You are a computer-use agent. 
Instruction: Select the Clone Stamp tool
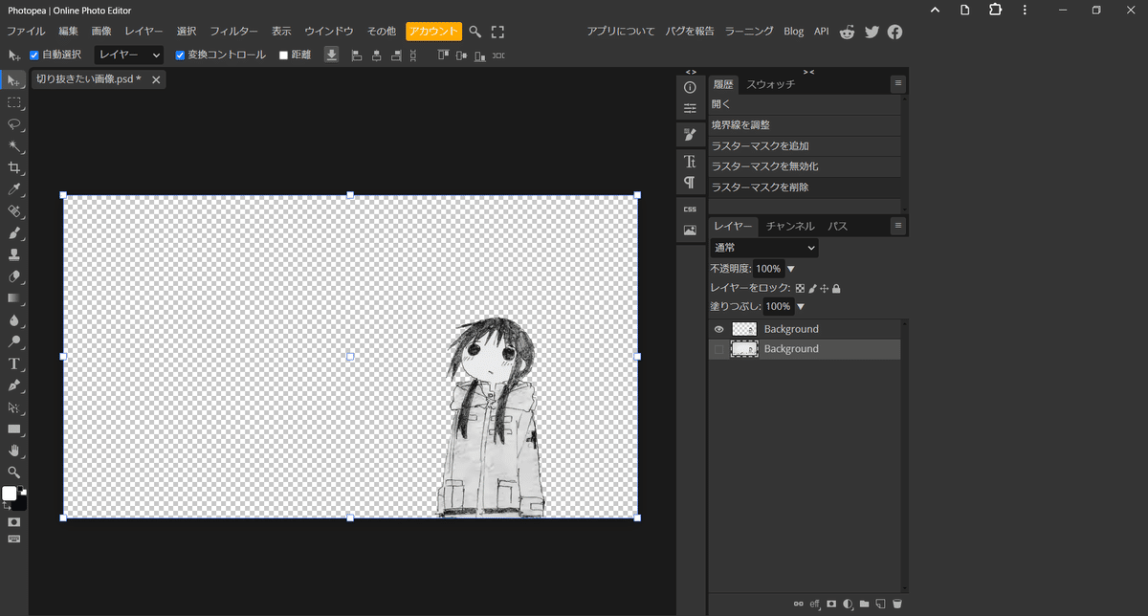pos(13,254)
